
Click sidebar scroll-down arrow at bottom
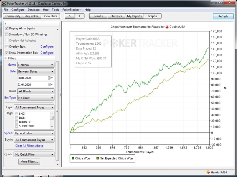(x=58, y=164)
